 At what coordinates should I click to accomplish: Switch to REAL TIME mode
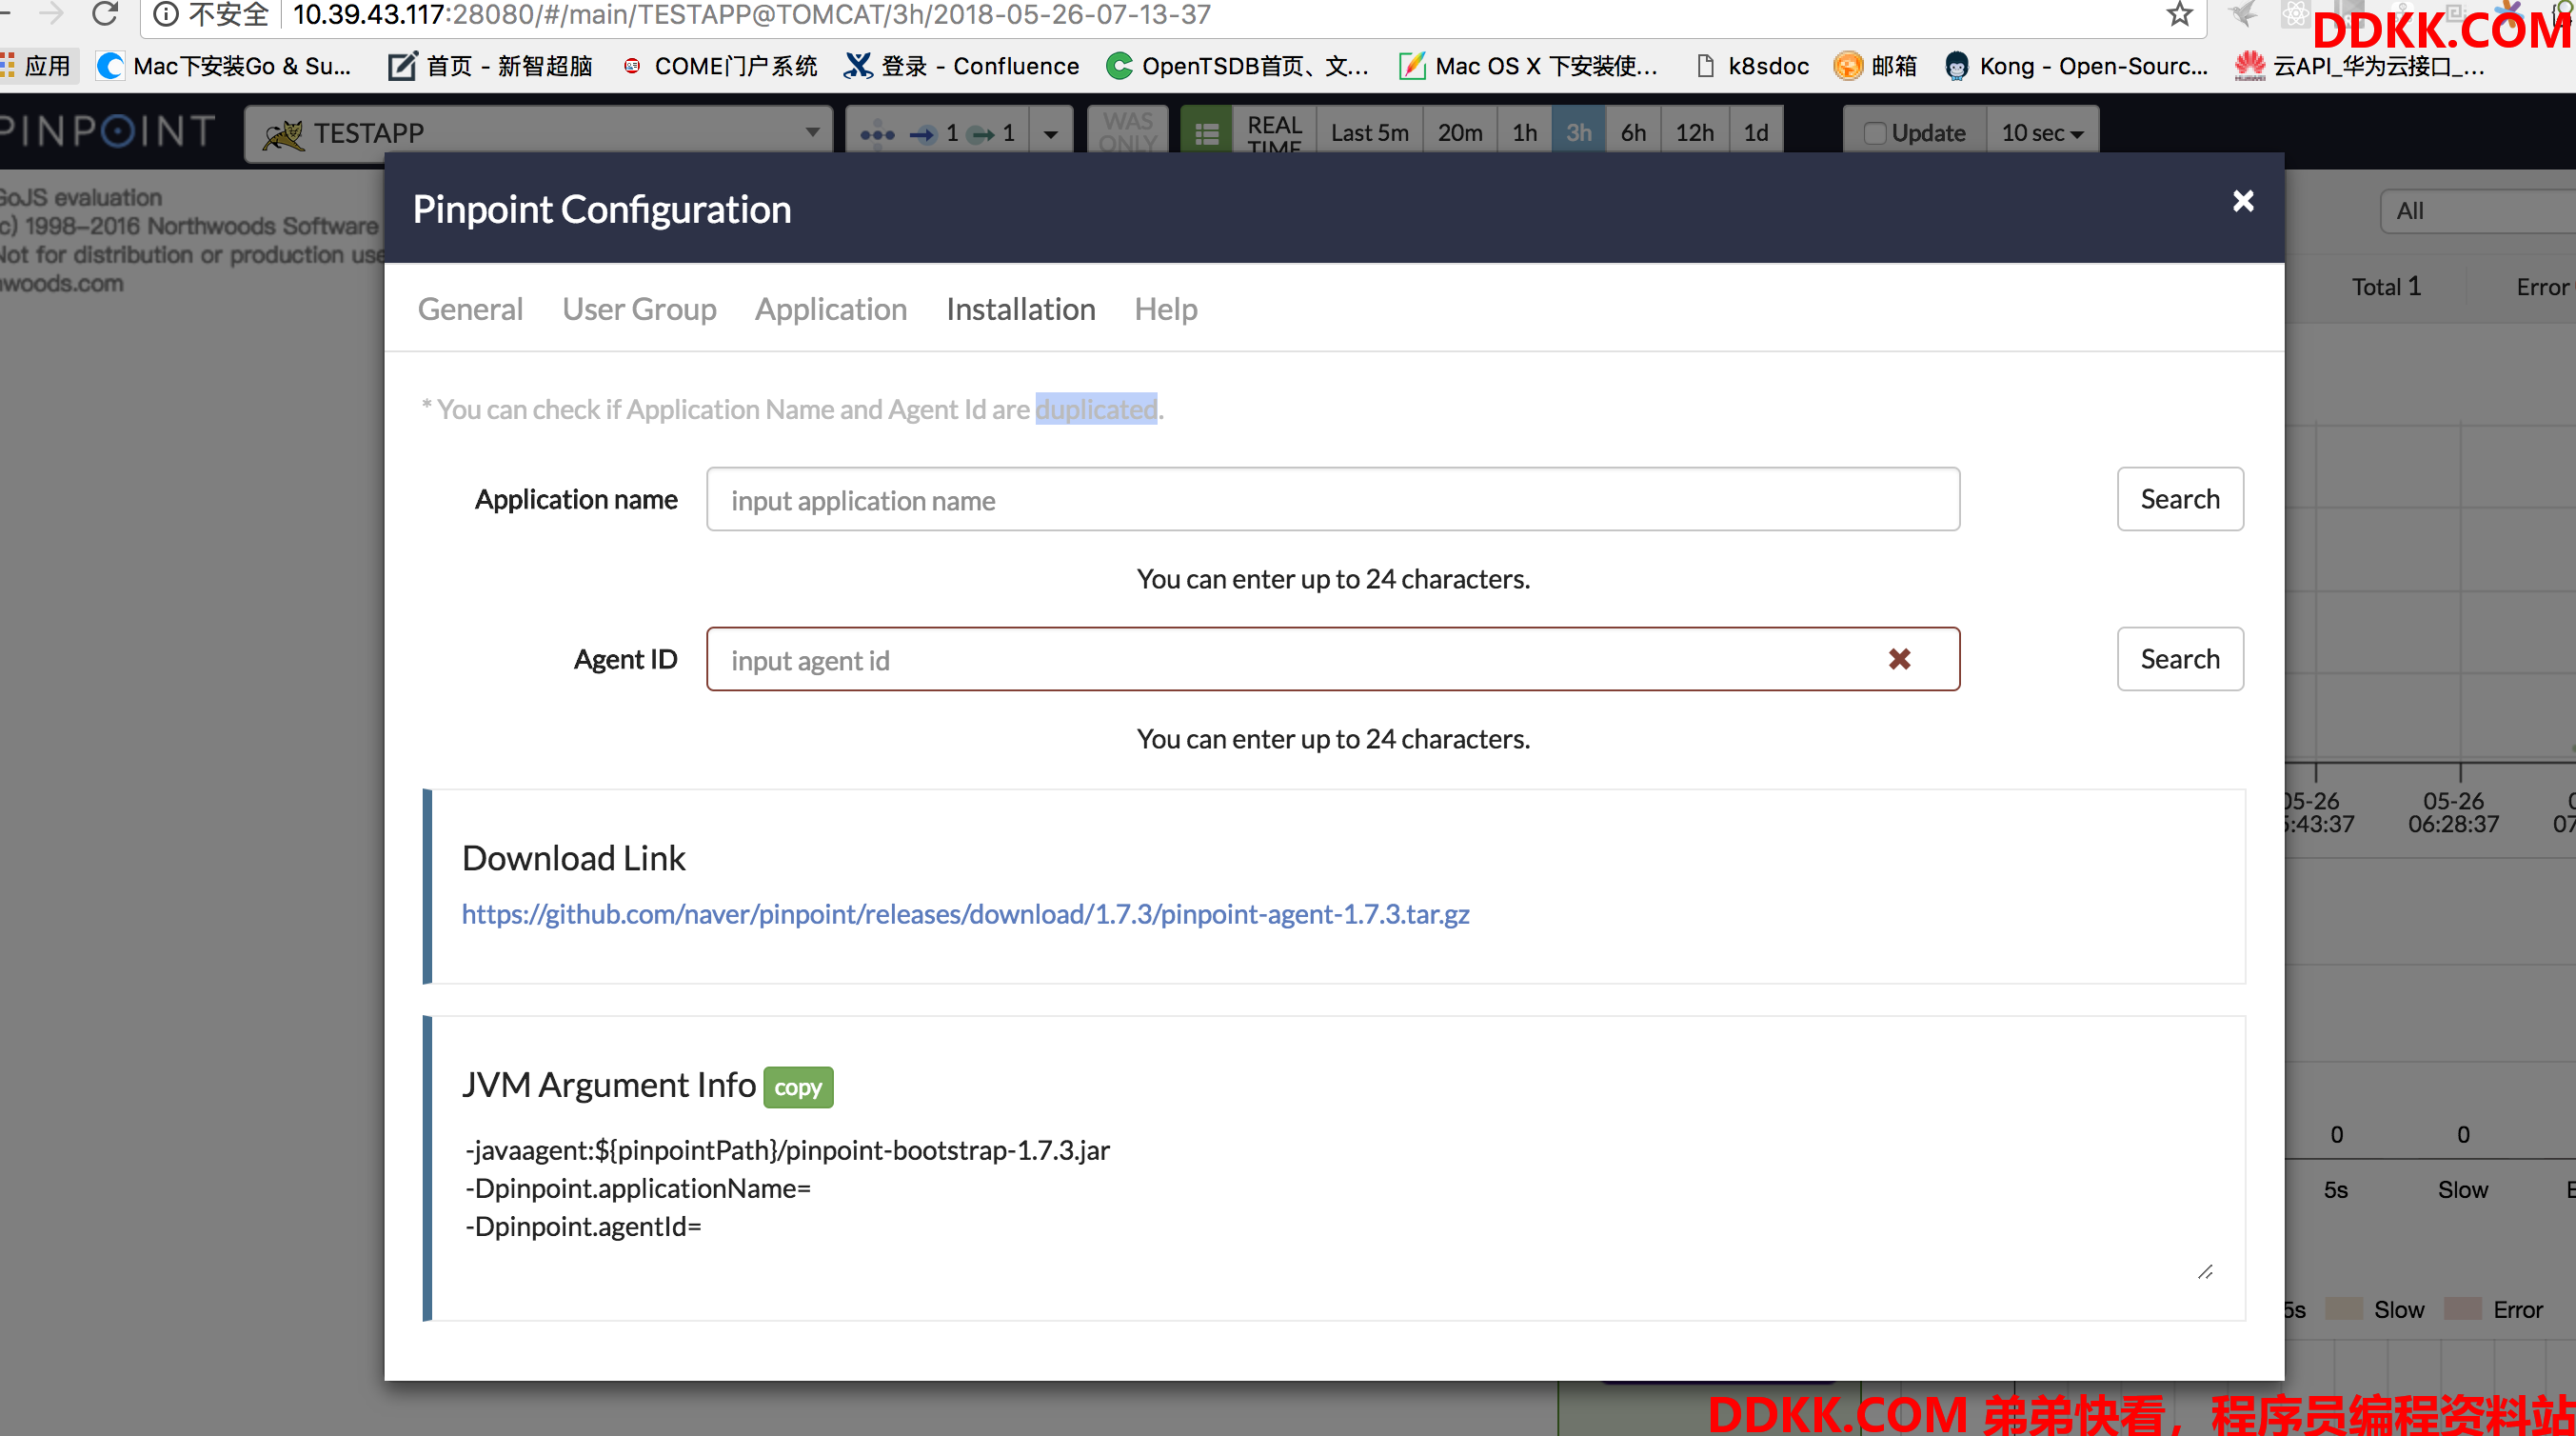pos(1274,133)
